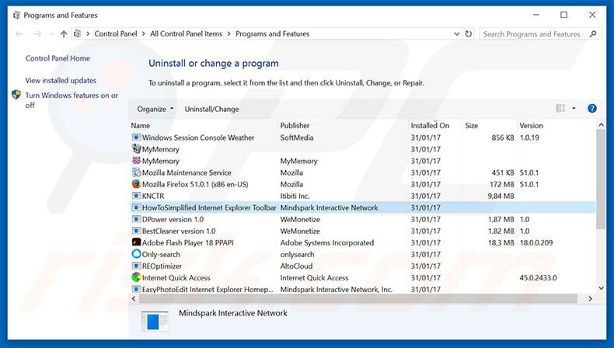The height and width of the screenshot is (348, 614).
Task: Open the help question mark icon
Action: (x=592, y=109)
